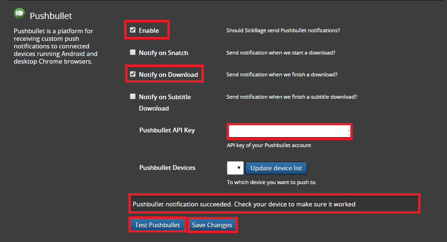This screenshot has height=242, width=447.
Task: Click the 'API key of your Pushbullet account' hint
Action: click(x=269, y=145)
